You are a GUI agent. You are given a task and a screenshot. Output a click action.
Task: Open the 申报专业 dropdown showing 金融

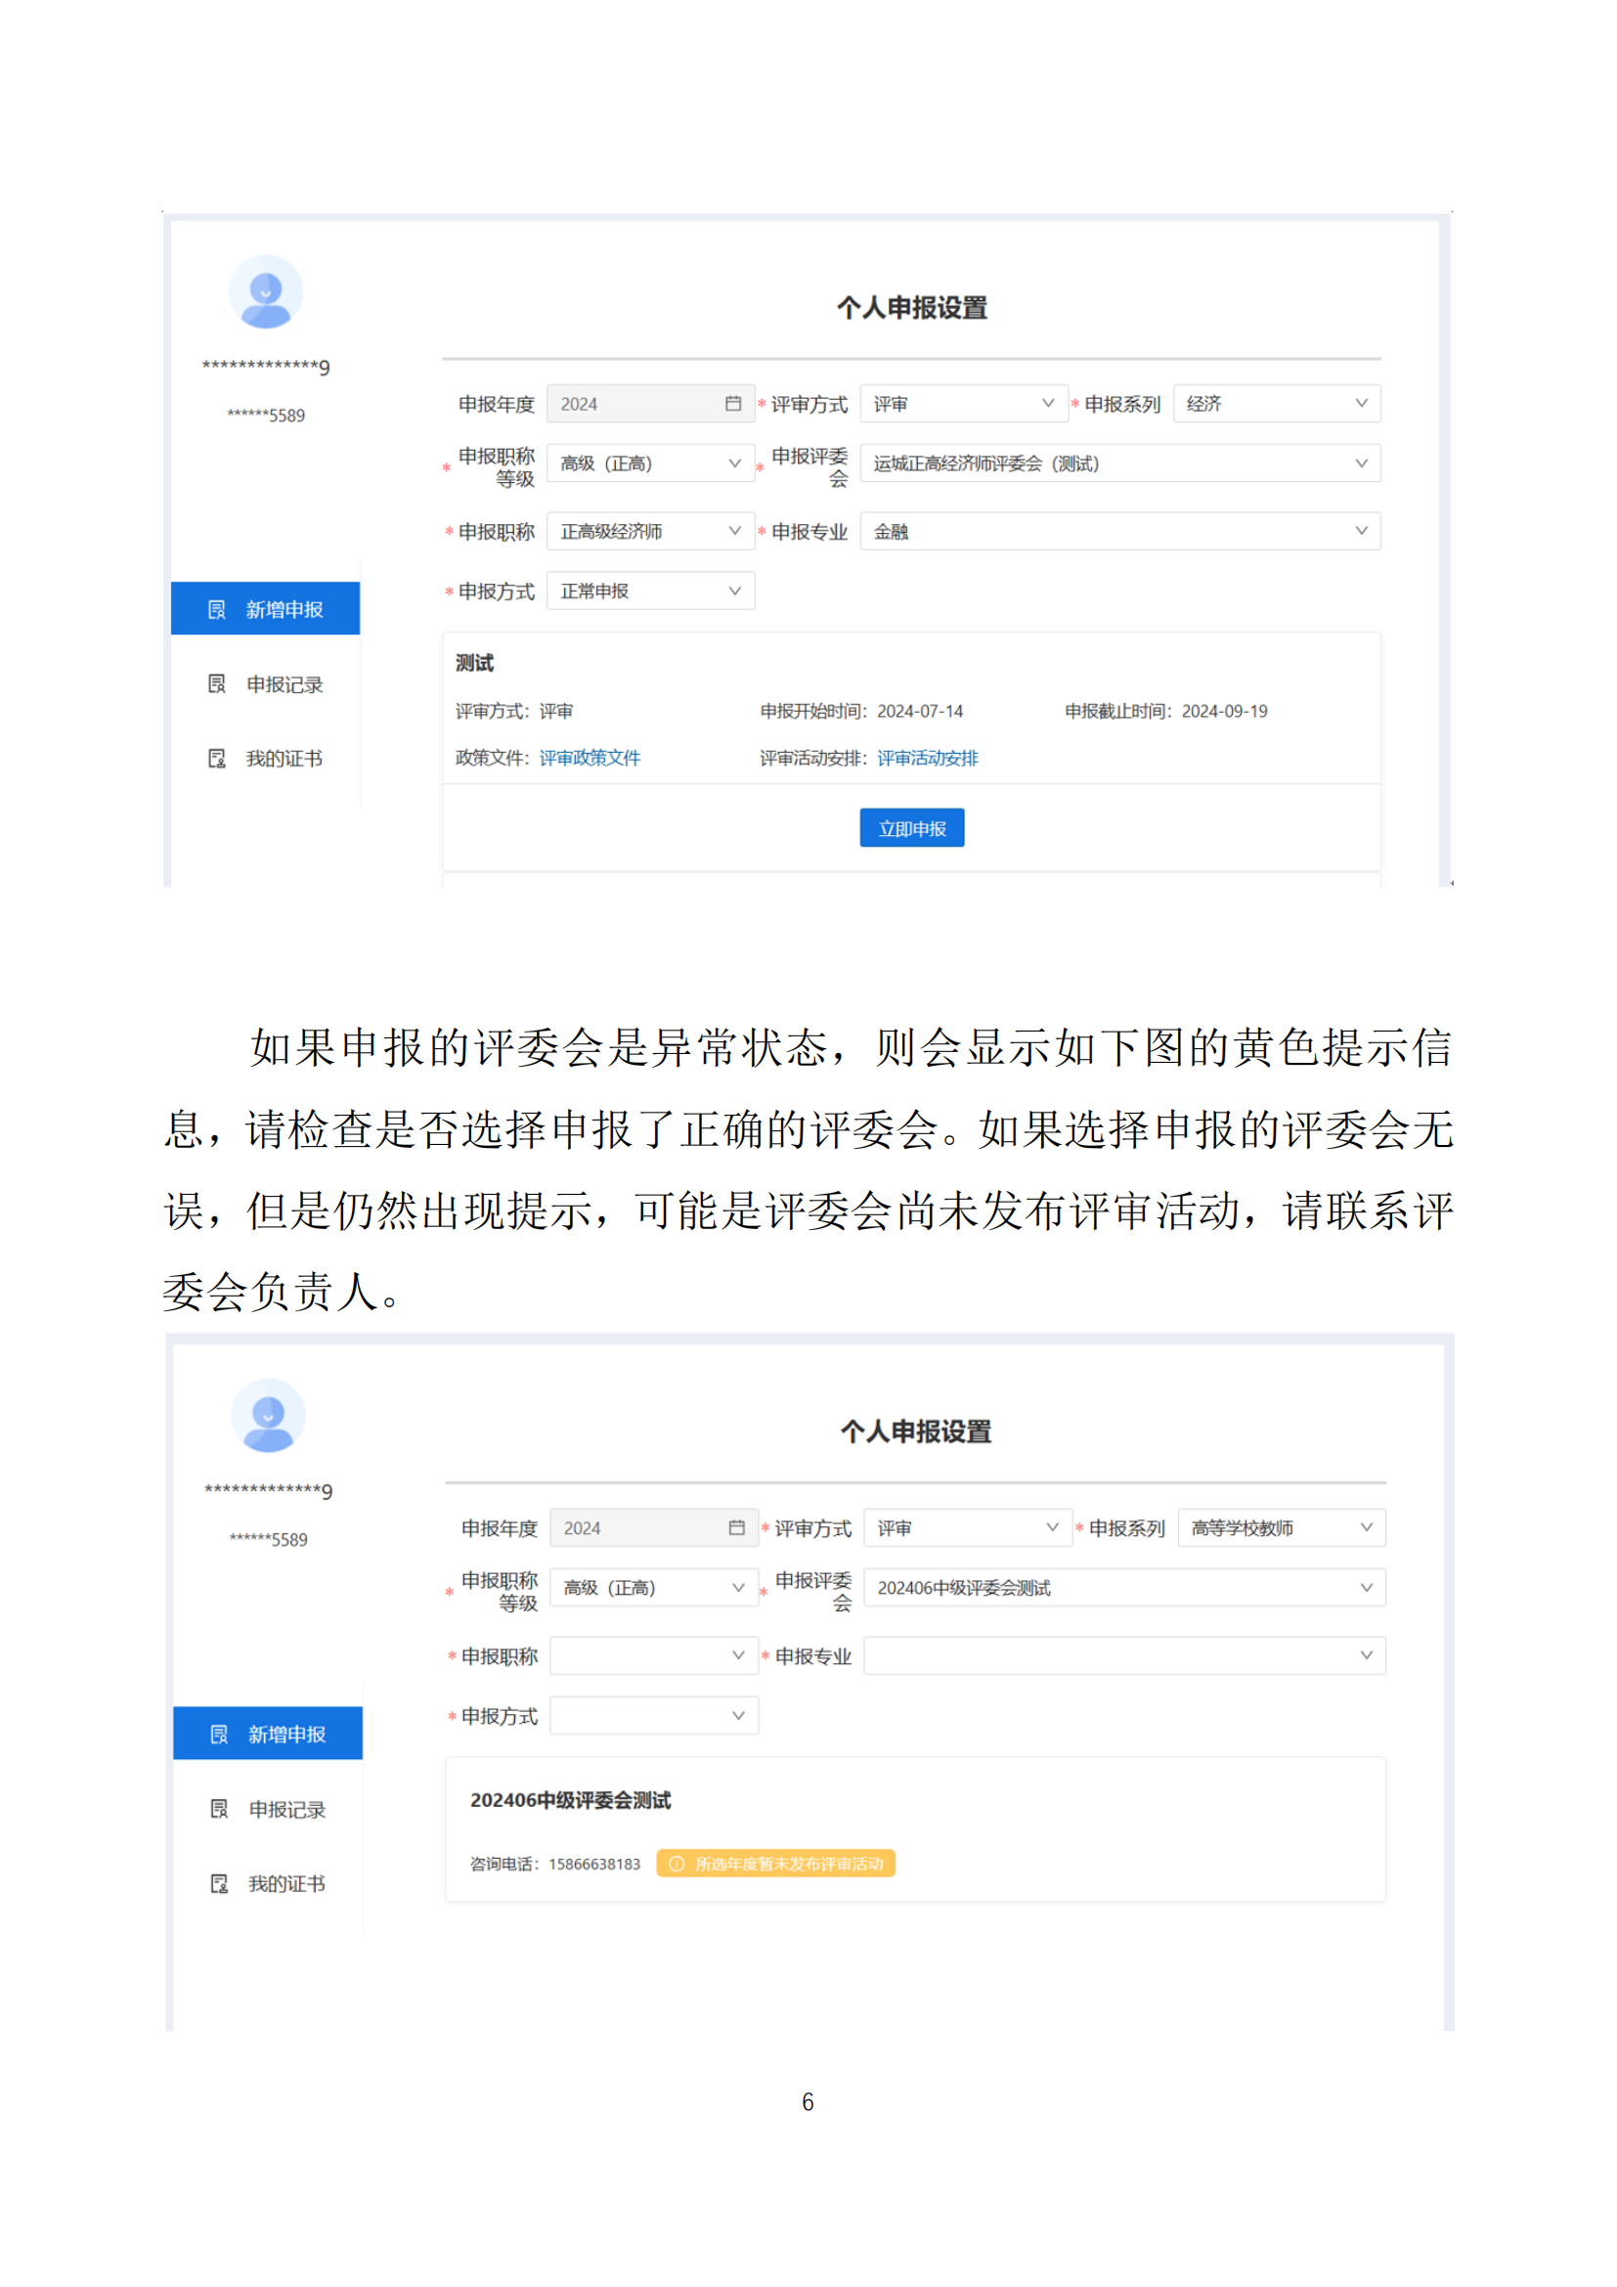point(1119,532)
